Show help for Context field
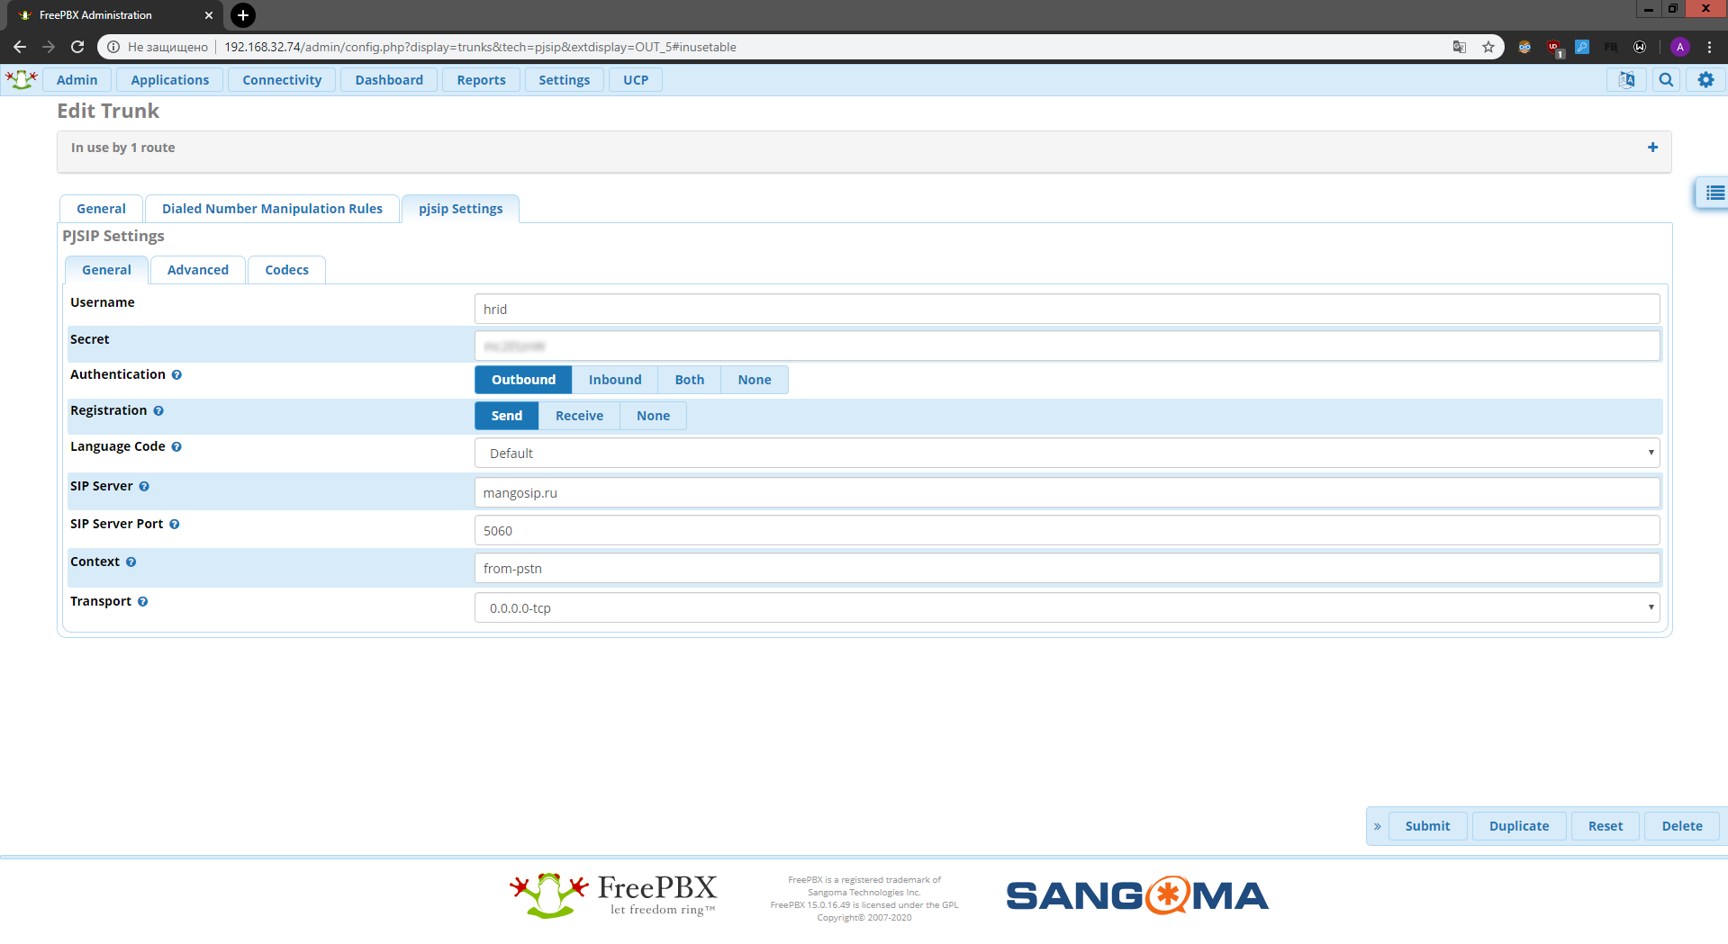 tap(131, 562)
